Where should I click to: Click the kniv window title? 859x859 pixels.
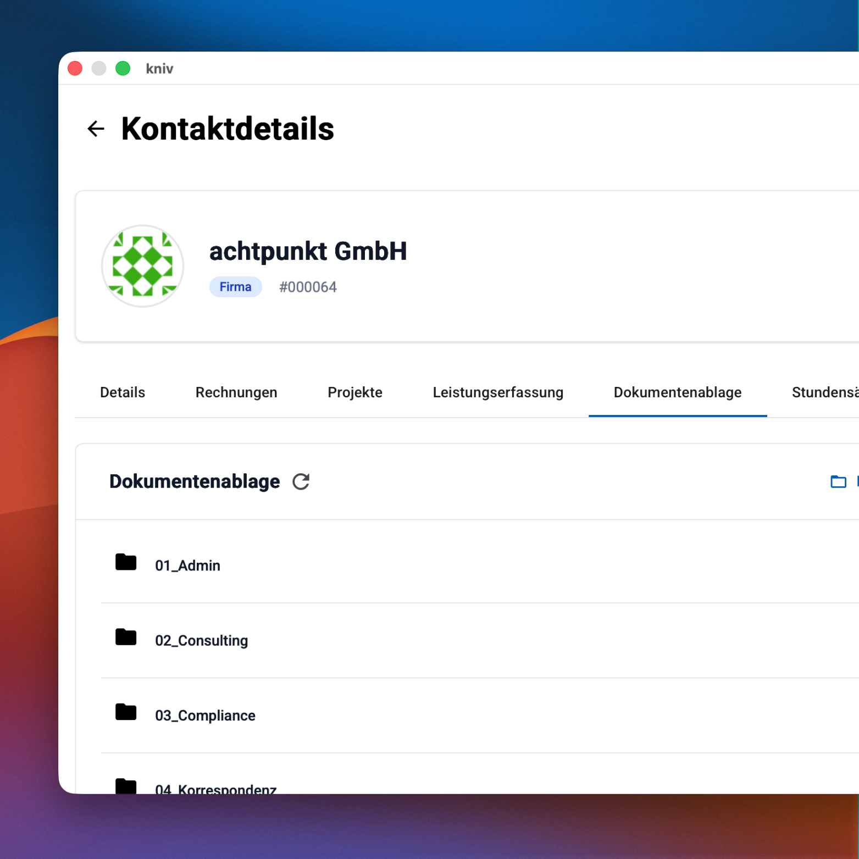[159, 68]
